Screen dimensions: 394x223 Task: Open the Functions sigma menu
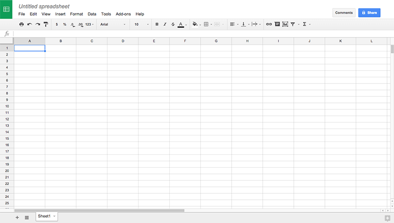[305, 25]
